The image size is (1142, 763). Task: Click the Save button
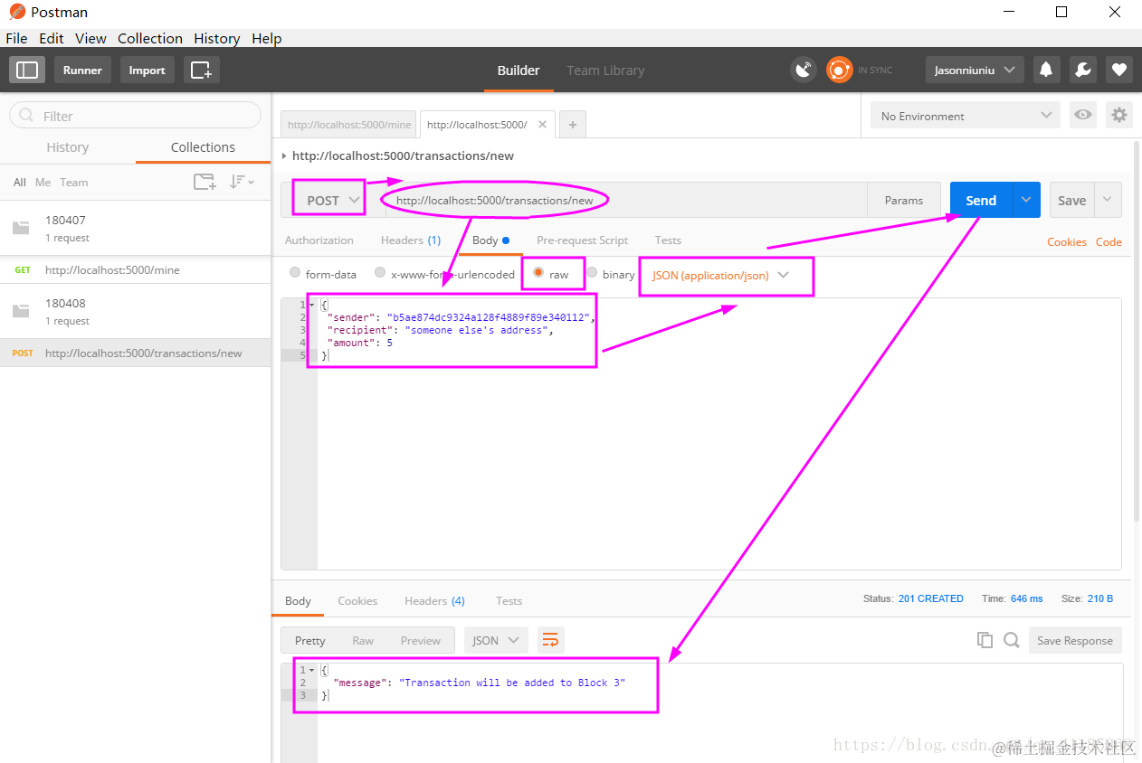(x=1072, y=200)
